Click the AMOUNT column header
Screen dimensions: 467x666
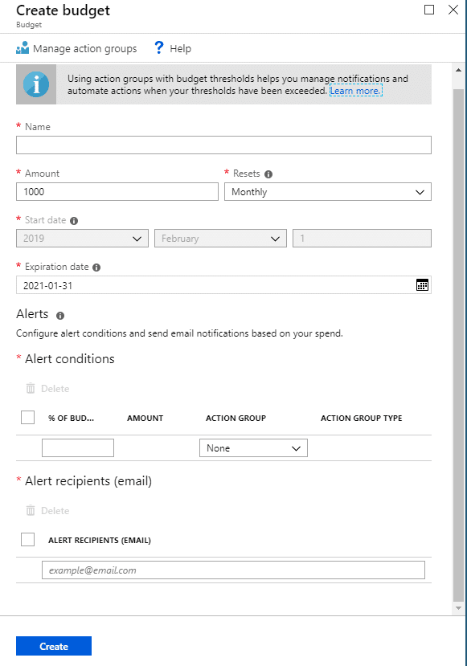click(145, 418)
